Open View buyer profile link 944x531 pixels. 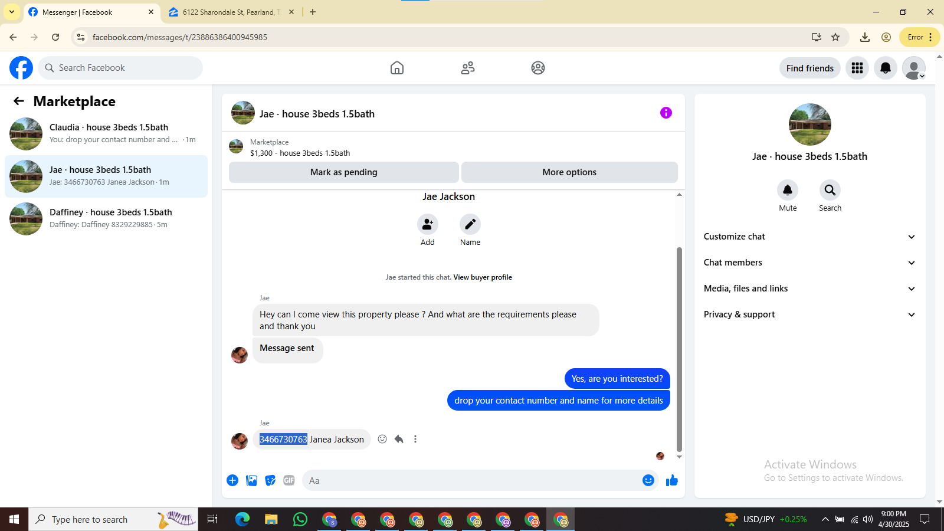coord(483,277)
